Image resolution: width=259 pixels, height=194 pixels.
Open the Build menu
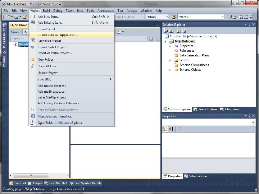(x=46, y=11)
